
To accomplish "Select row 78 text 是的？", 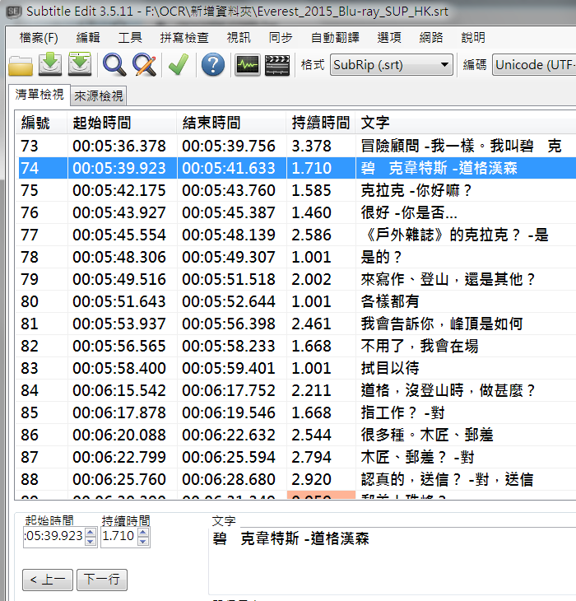I will click(x=381, y=257).
